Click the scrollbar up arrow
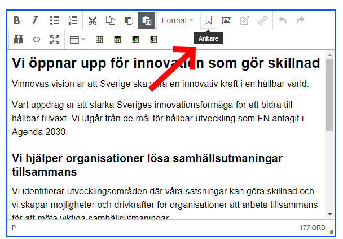 (x=329, y=55)
